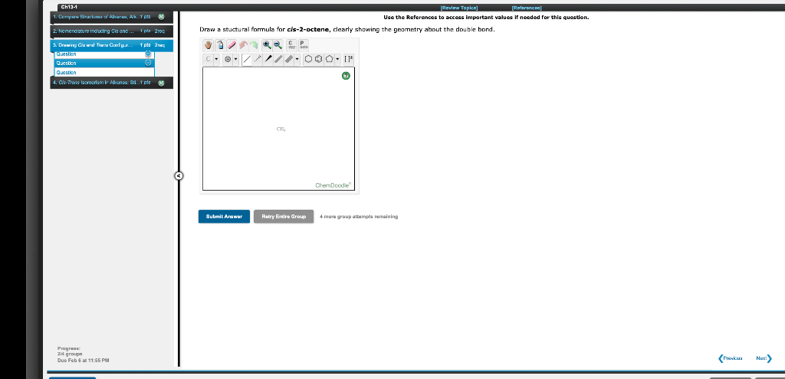Select the protruding wedge bond tool
Image resolution: width=785 pixels, height=379 pixels.
pos(268,59)
